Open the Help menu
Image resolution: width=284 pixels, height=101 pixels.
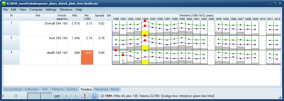pyautogui.click(x=79, y=10)
